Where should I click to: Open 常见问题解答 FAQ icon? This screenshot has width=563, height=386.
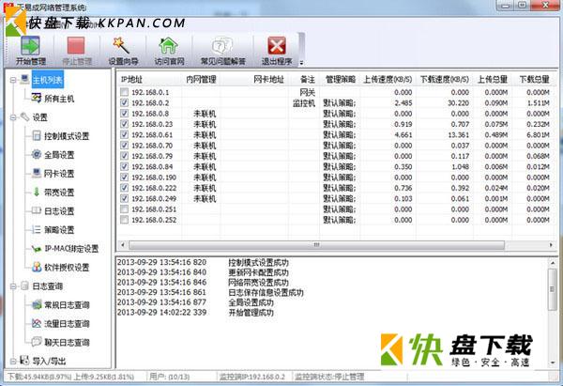[221, 46]
